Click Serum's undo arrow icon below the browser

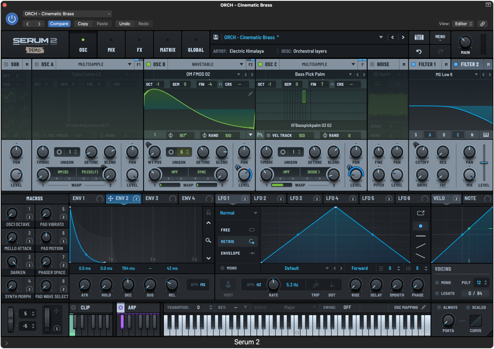point(419,52)
